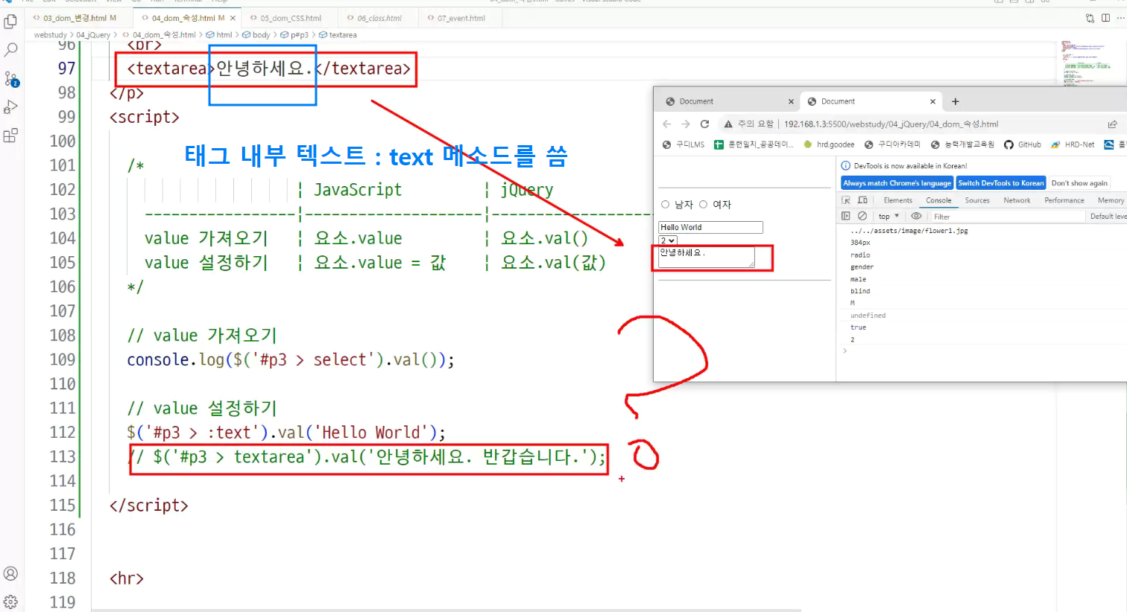Open the hrd.goodee bookmark

pos(830,144)
